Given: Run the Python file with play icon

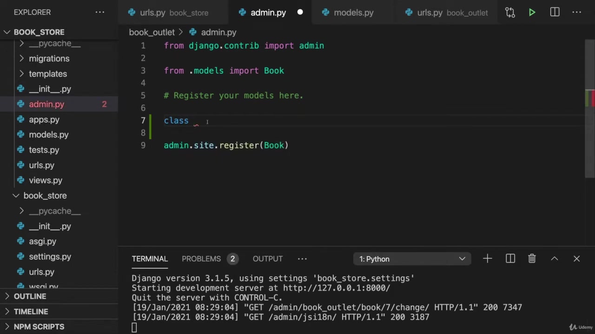Looking at the screenshot, I should [x=532, y=13].
